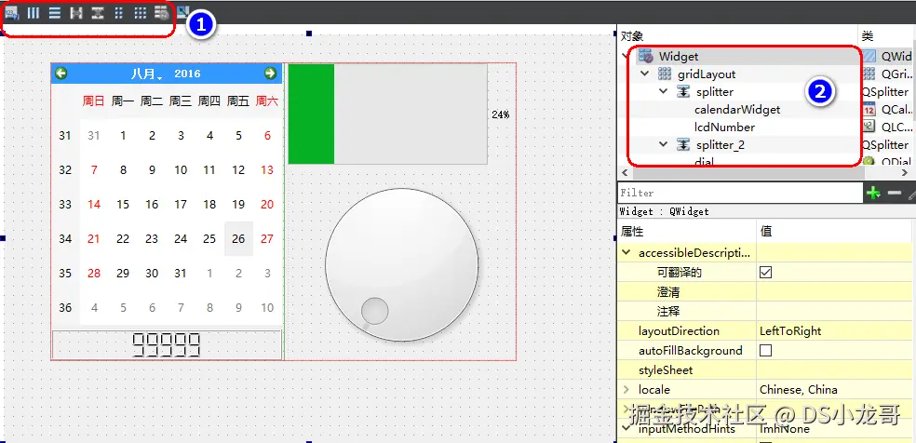This screenshot has width=916, height=443.
Task: Apply form layout from the toolbar
Action: pyautogui.click(x=119, y=13)
